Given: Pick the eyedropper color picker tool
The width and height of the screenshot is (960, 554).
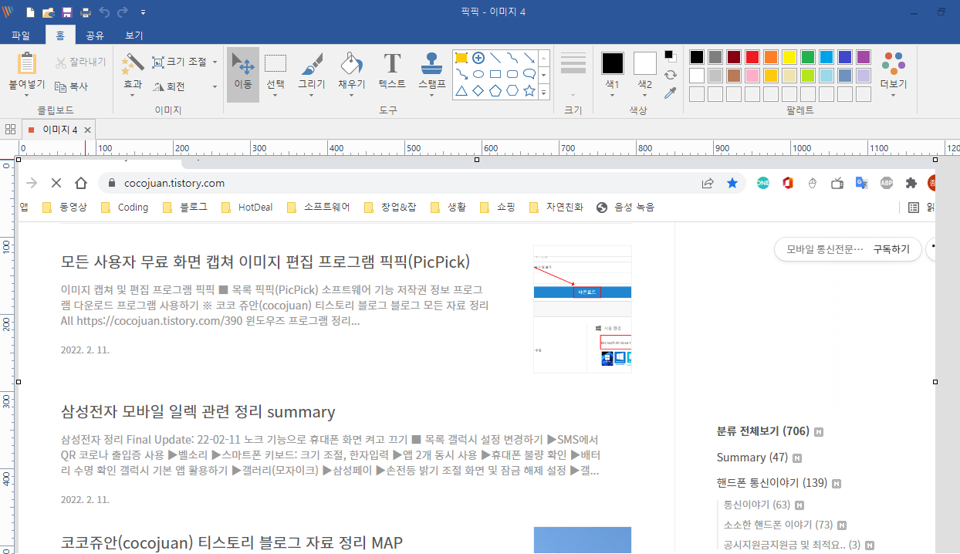Looking at the screenshot, I should click(670, 93).
